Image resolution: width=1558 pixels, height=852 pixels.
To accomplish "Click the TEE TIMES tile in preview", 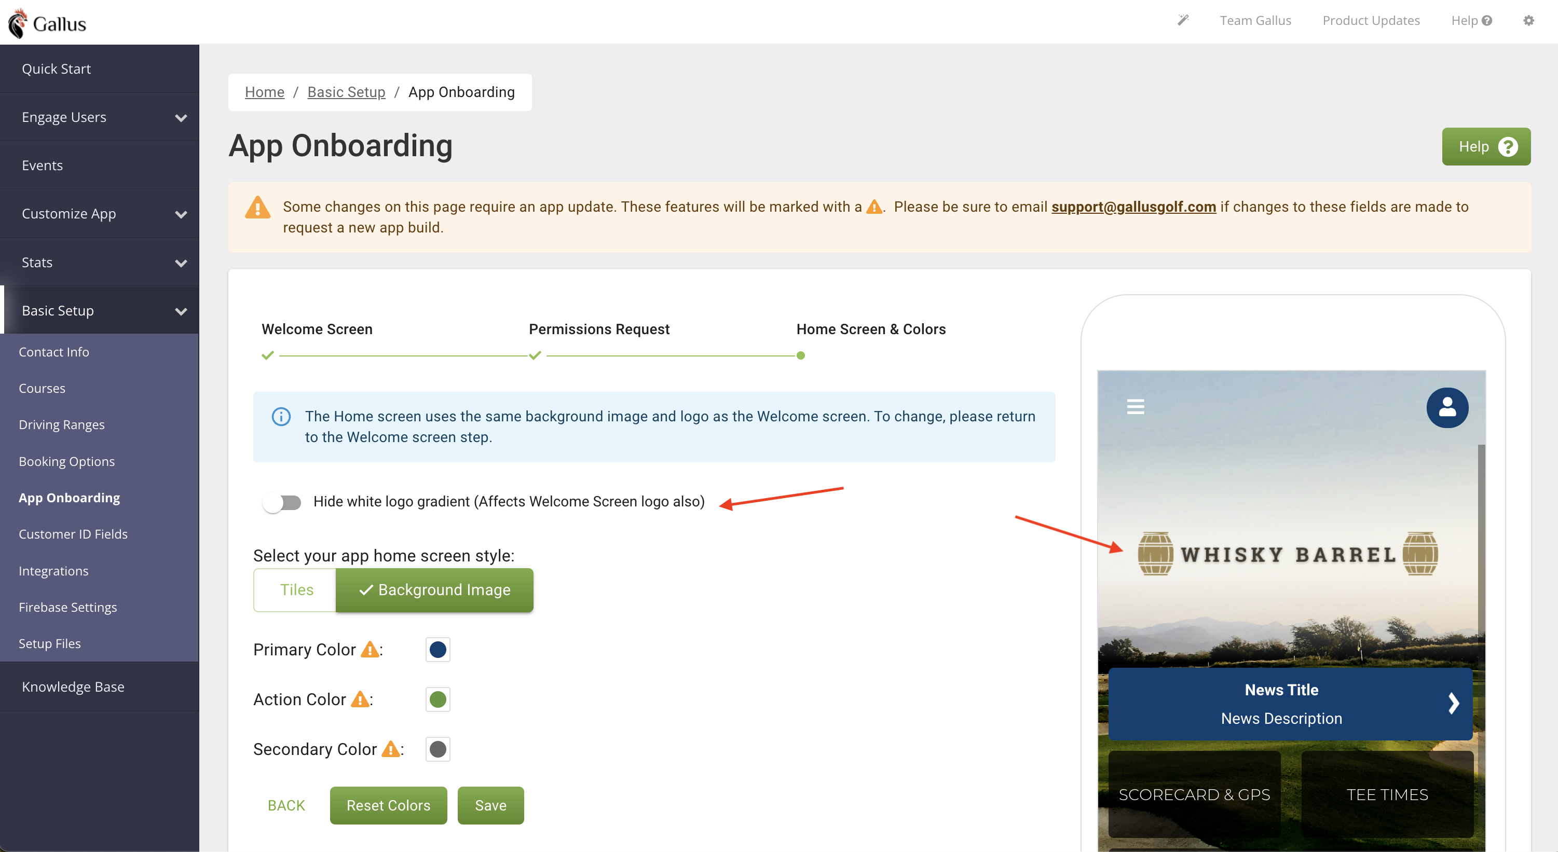I will click(1387, 794).
